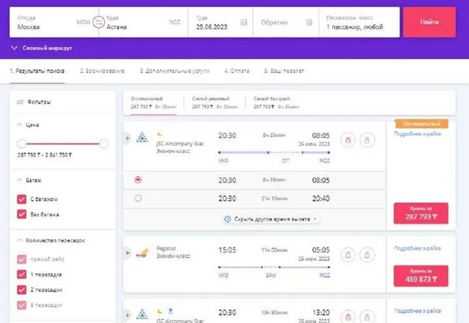The width and height of the screenshot is (469, 323).
Task: Click hand luggage icon on 20:30–08:05 flight
Action: pos(367,140)
